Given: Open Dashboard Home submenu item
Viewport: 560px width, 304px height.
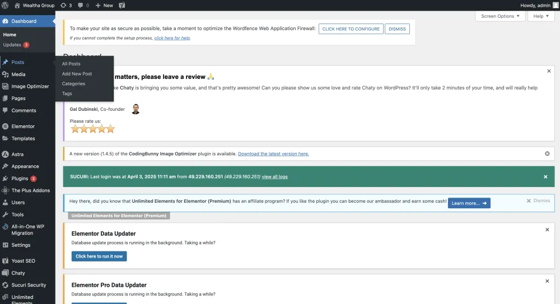Looking at the screenshot, I should click(10, 35).
